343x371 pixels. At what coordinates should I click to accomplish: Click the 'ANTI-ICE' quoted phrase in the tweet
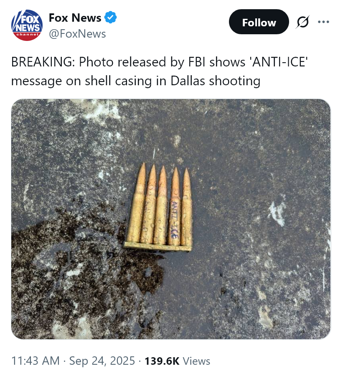pos(280,62)
